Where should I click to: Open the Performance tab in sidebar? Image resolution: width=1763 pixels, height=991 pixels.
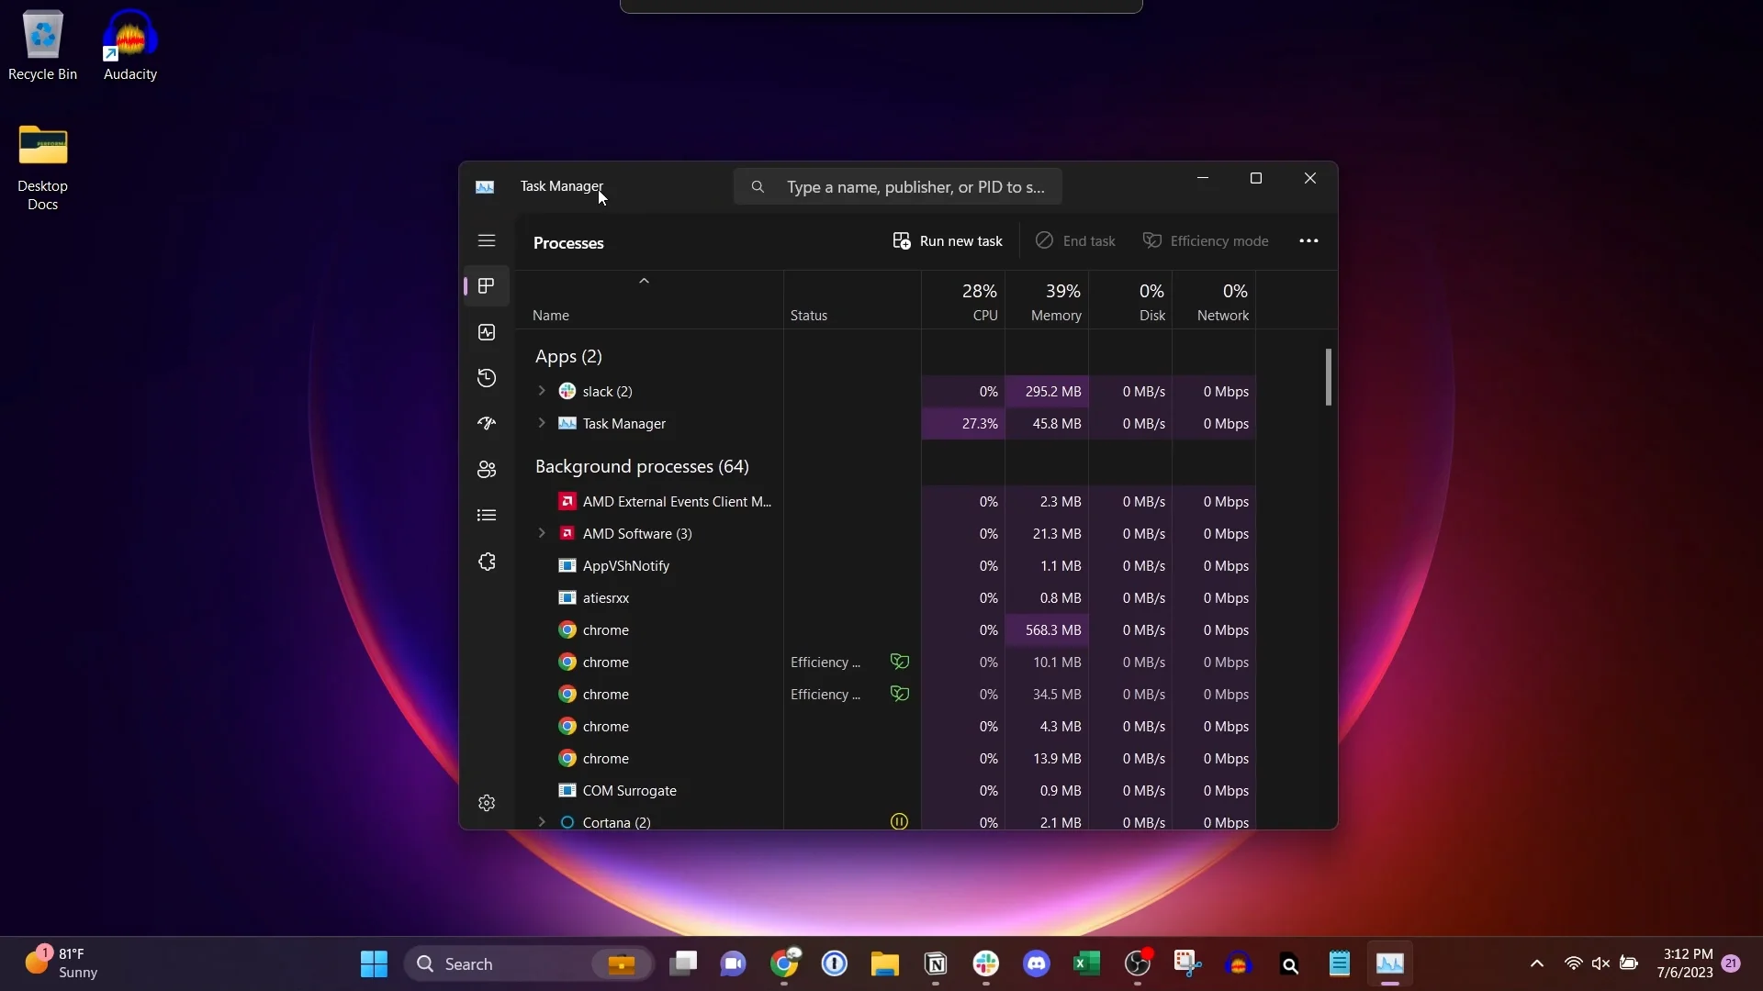(x=487, y=332)
